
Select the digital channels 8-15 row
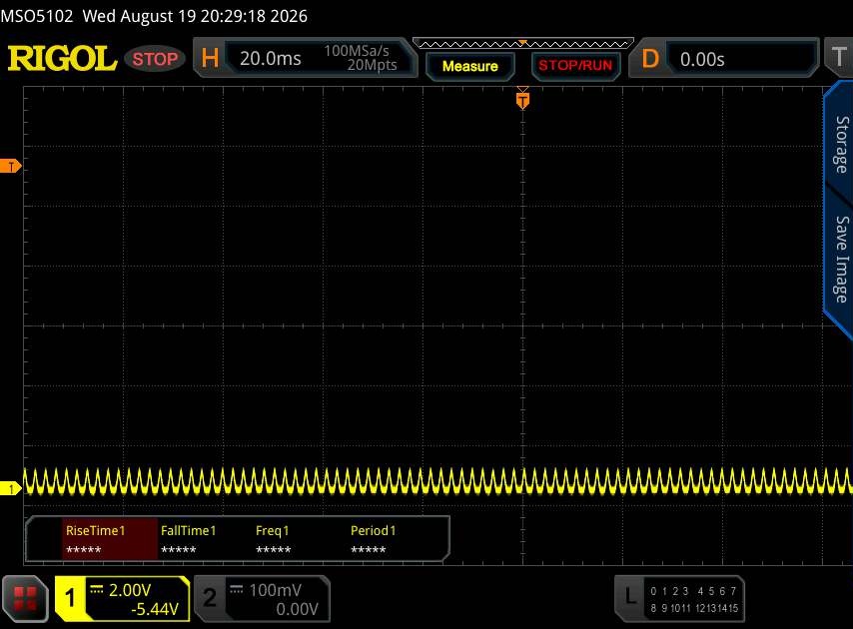[694, 608]
